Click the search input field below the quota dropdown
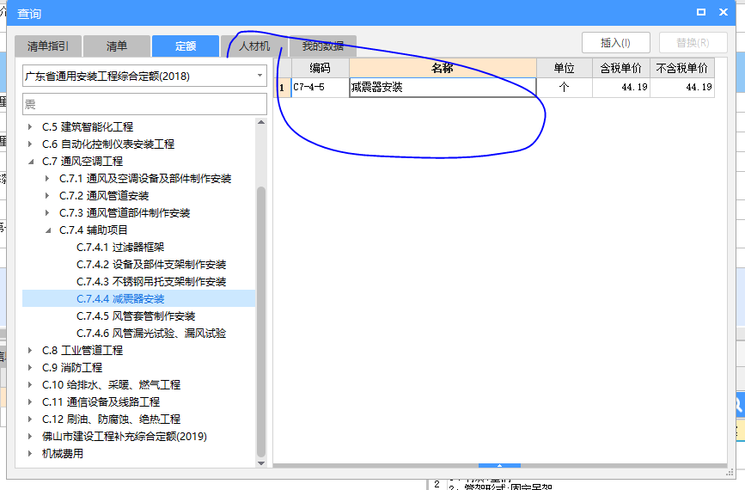This screenshot has width=745, height=490. click(x=144, y=104)
